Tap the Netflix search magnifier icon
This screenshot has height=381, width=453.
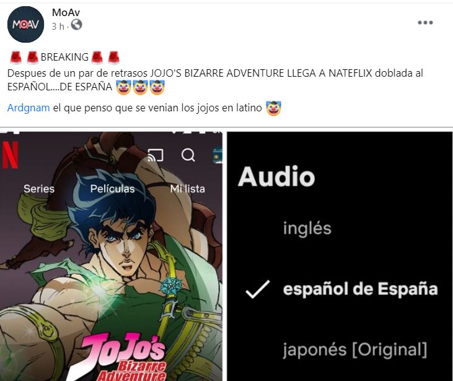188,155
